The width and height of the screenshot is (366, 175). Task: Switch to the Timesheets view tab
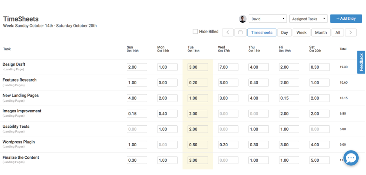(262, 33)
